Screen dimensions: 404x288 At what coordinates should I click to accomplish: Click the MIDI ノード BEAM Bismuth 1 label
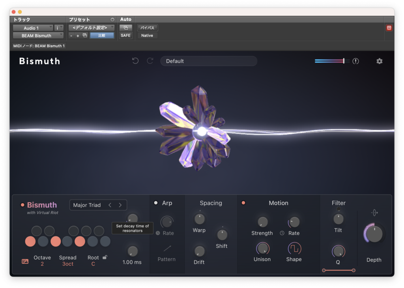(39, 46)
